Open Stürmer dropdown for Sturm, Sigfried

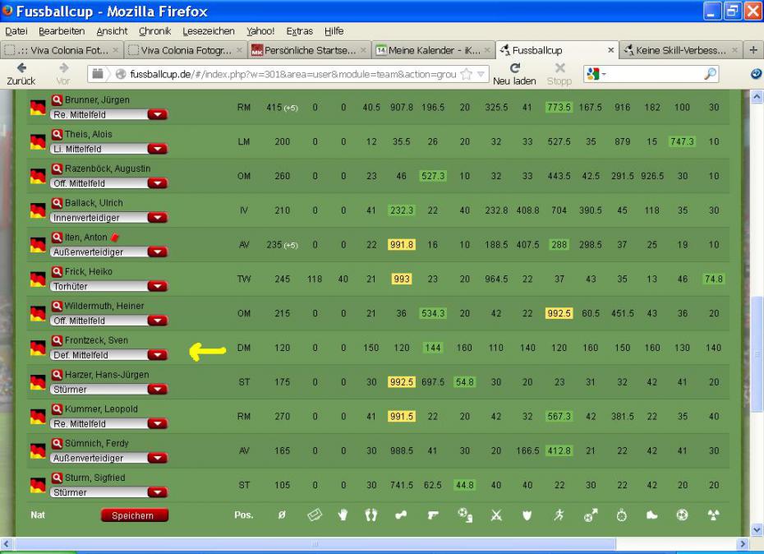[156, 492]
